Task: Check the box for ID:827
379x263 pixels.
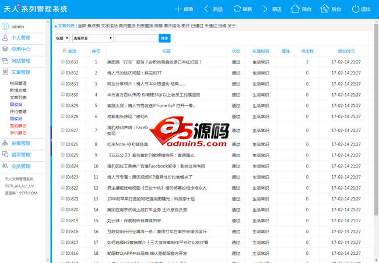Action: pos(62,130)
